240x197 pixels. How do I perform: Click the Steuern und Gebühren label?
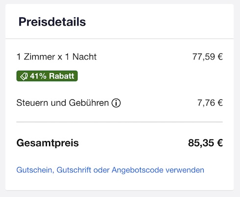coord(63,103)
